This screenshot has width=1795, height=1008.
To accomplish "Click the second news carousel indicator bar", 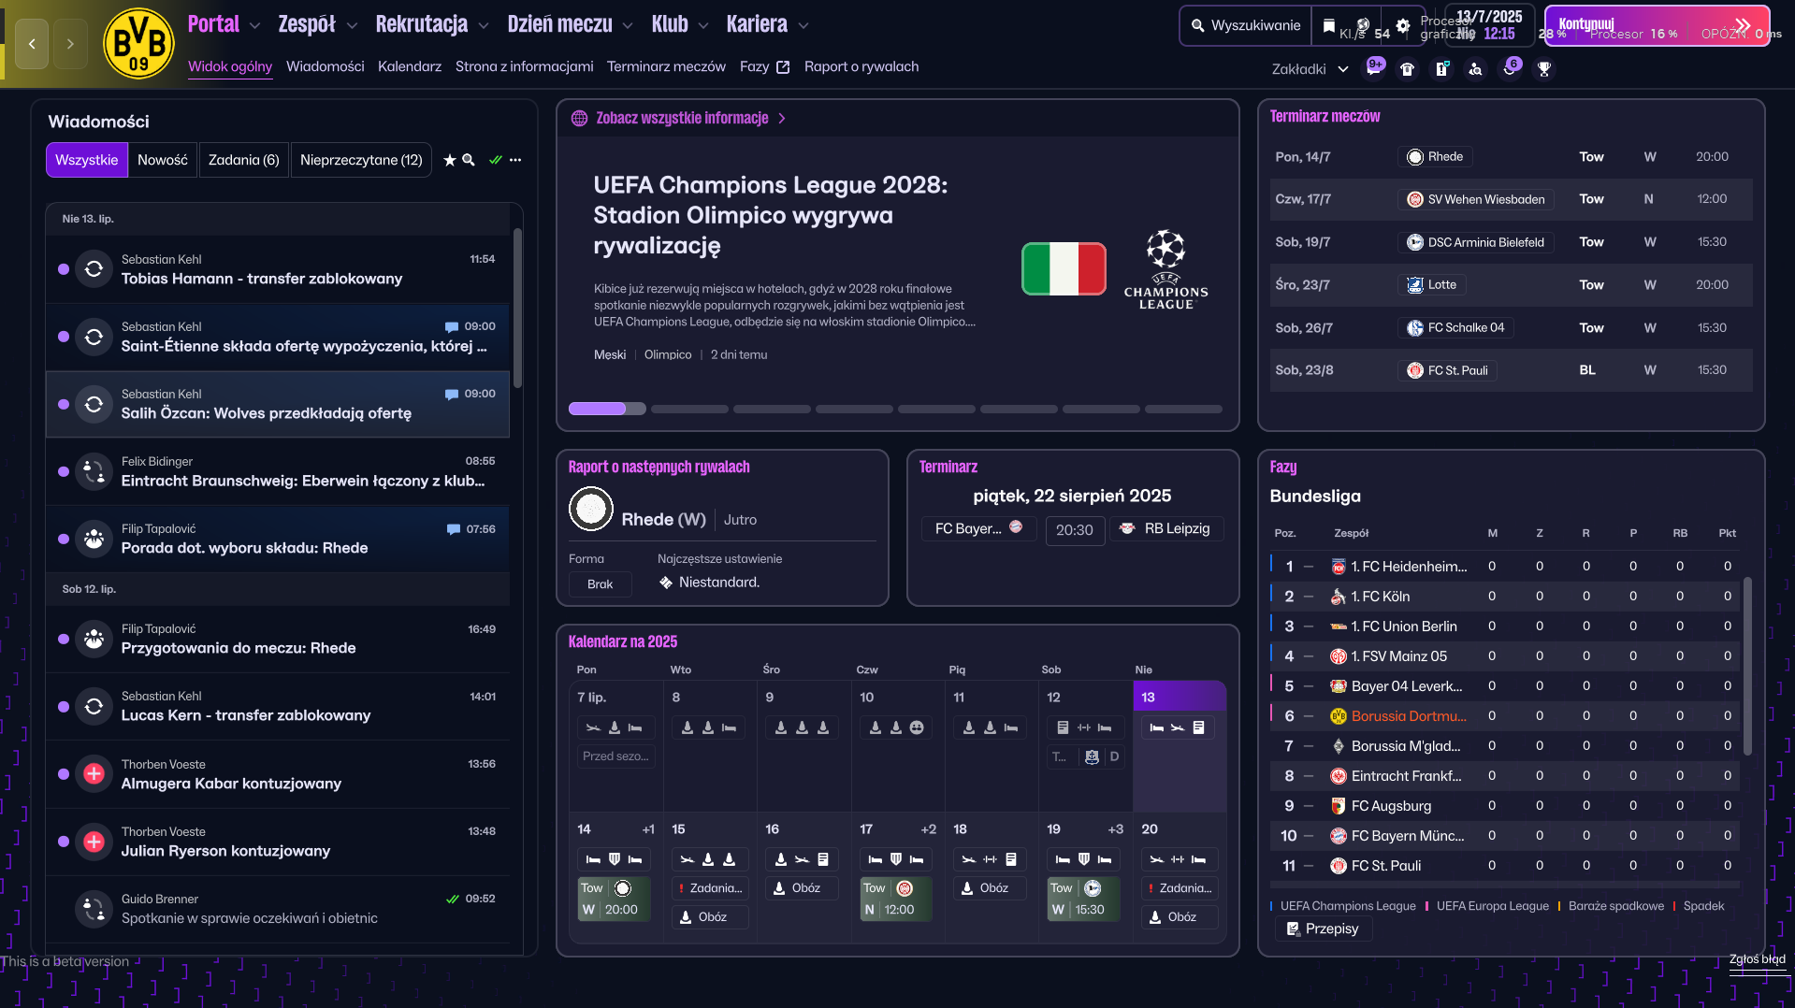I will click(689, 409).
